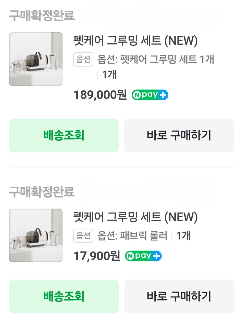Tap the 옵션 badge on the 189,000원 order

point(83,60)
